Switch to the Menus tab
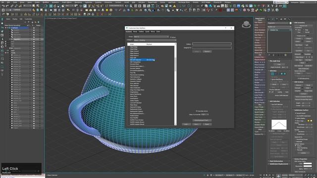The width and height of the screenshot is (317, 178). pyautogui.click(x=153, y=32)
